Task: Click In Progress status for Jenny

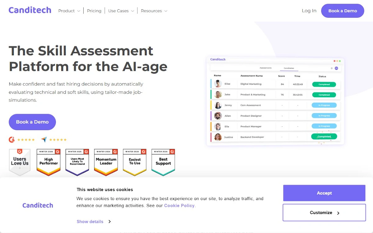Action: coord(324,105)
